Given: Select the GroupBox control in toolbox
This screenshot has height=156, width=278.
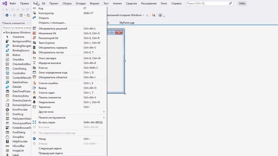Looking at the screenshot, I should point(18,137).
